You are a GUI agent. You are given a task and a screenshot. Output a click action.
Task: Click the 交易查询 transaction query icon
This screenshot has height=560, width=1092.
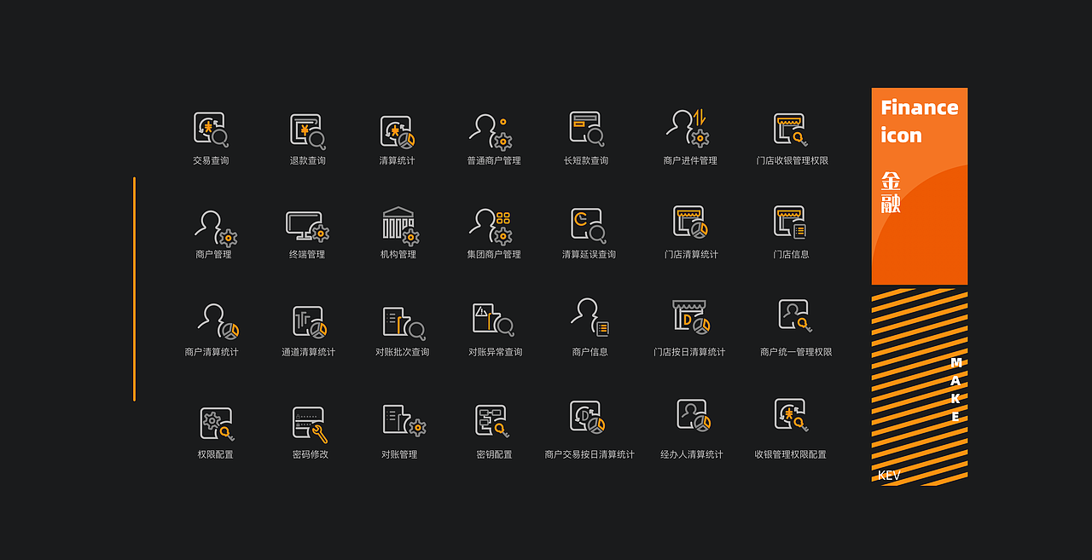pyautogui.click(x=211, y=130)
